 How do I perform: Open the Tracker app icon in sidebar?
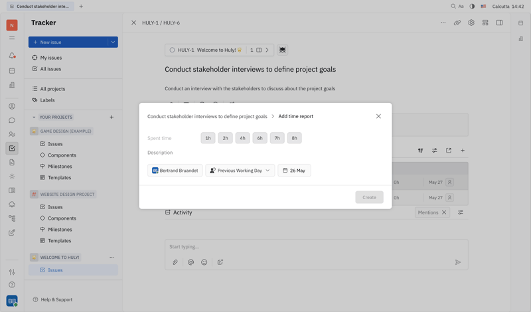pyautogui.click(x=12, y=148)
